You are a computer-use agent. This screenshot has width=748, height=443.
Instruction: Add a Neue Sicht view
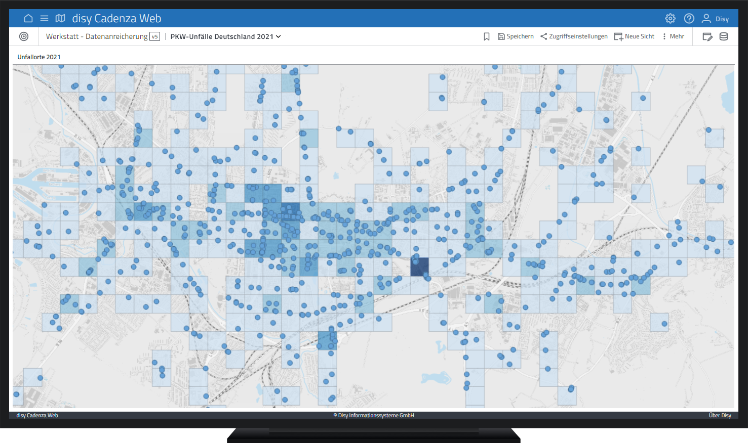(634, 36)
